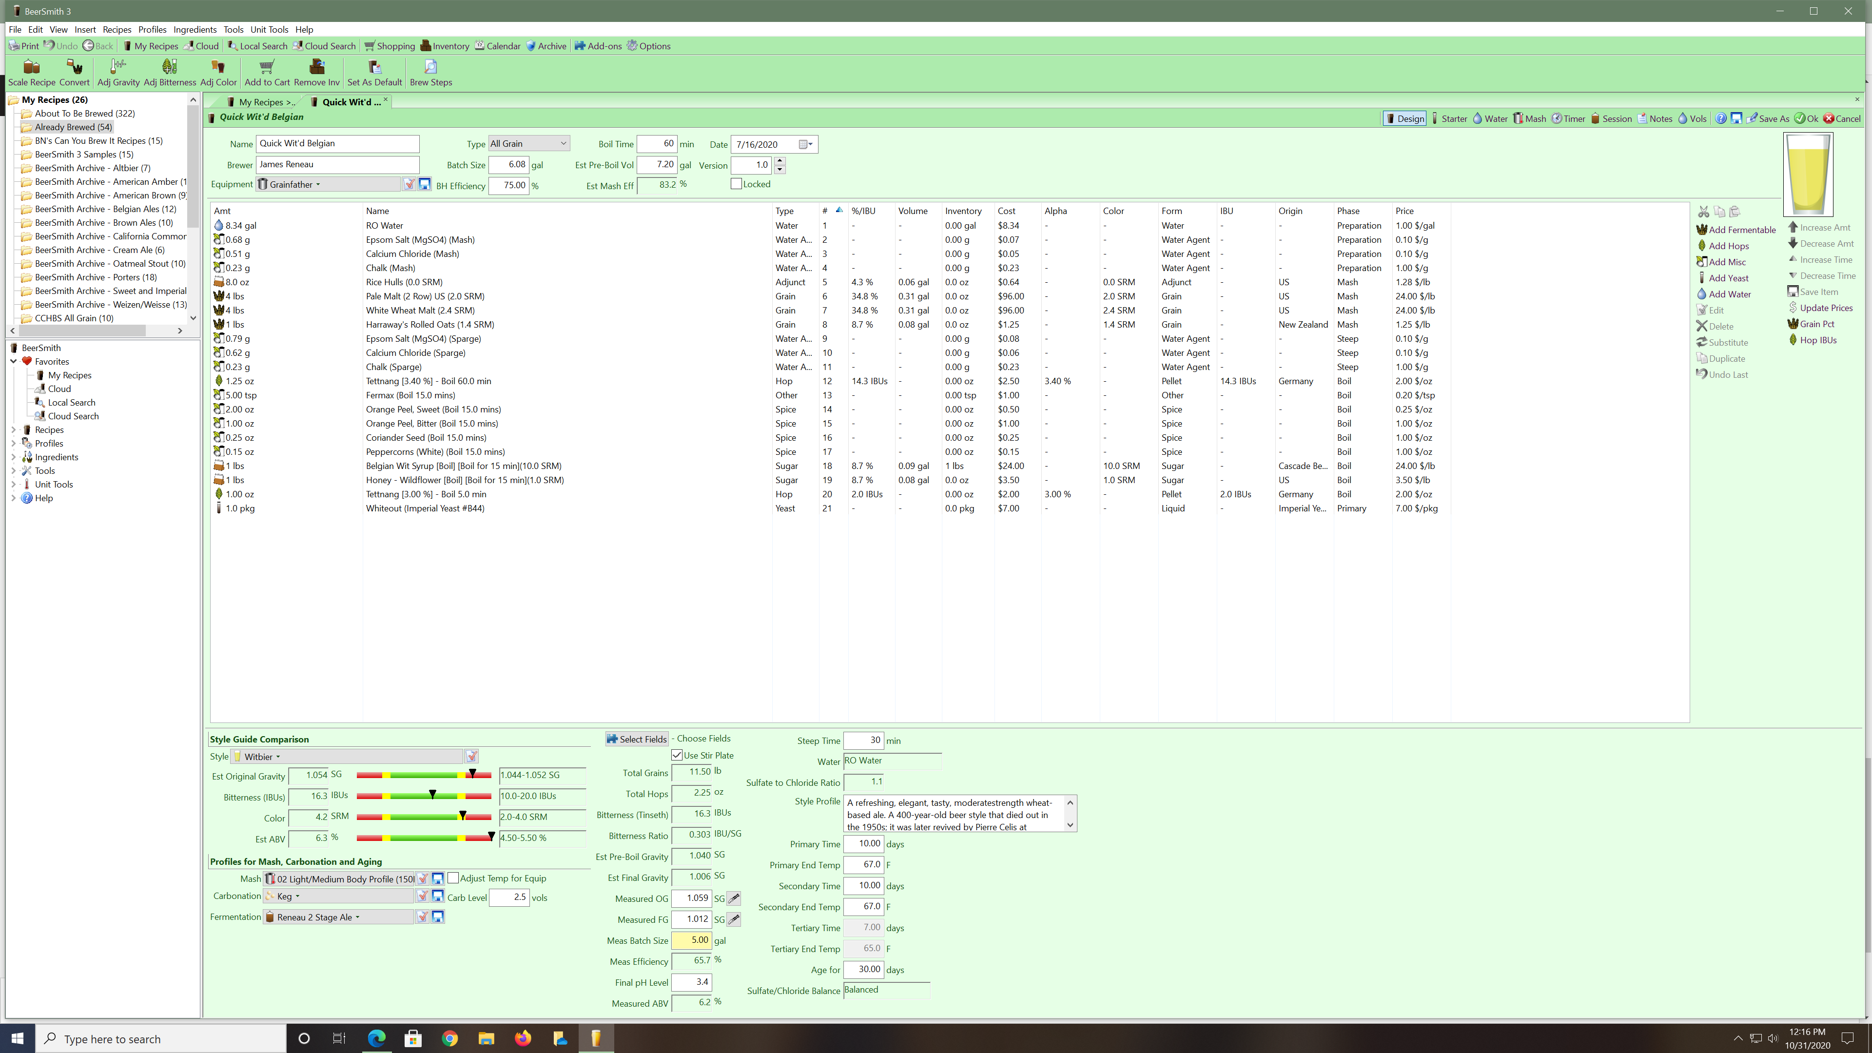Open the Options dialog

click(649, 46)
